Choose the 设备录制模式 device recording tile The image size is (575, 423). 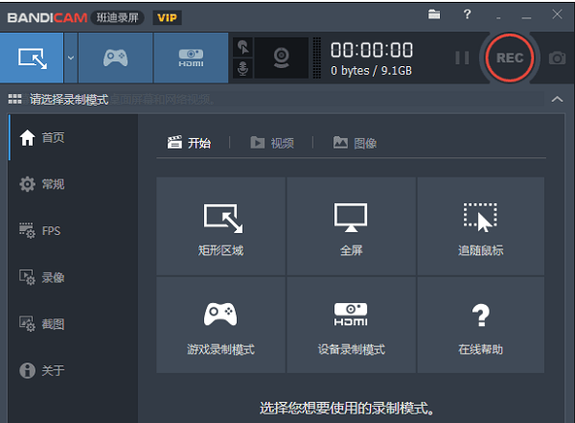(x=351, y=325)
